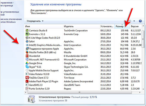The width and height of the screenshot is (146, 106).
Task: Click the Apple Mobile Device Support icon
Action: tap(27, 70)
